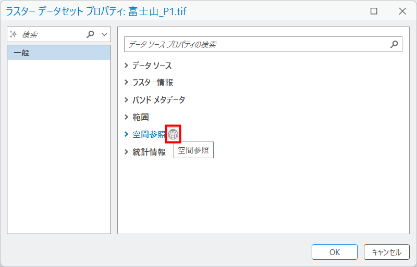Maximize the properties dialog window
The image size is (417, 267).
point(374,11)
